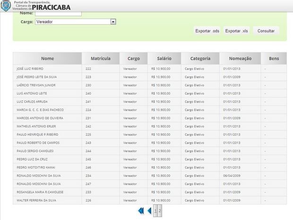This screenshot has height=220, width=293.
Task: Click the Piracicaba coat of arms logo
Action: point(7,6)
